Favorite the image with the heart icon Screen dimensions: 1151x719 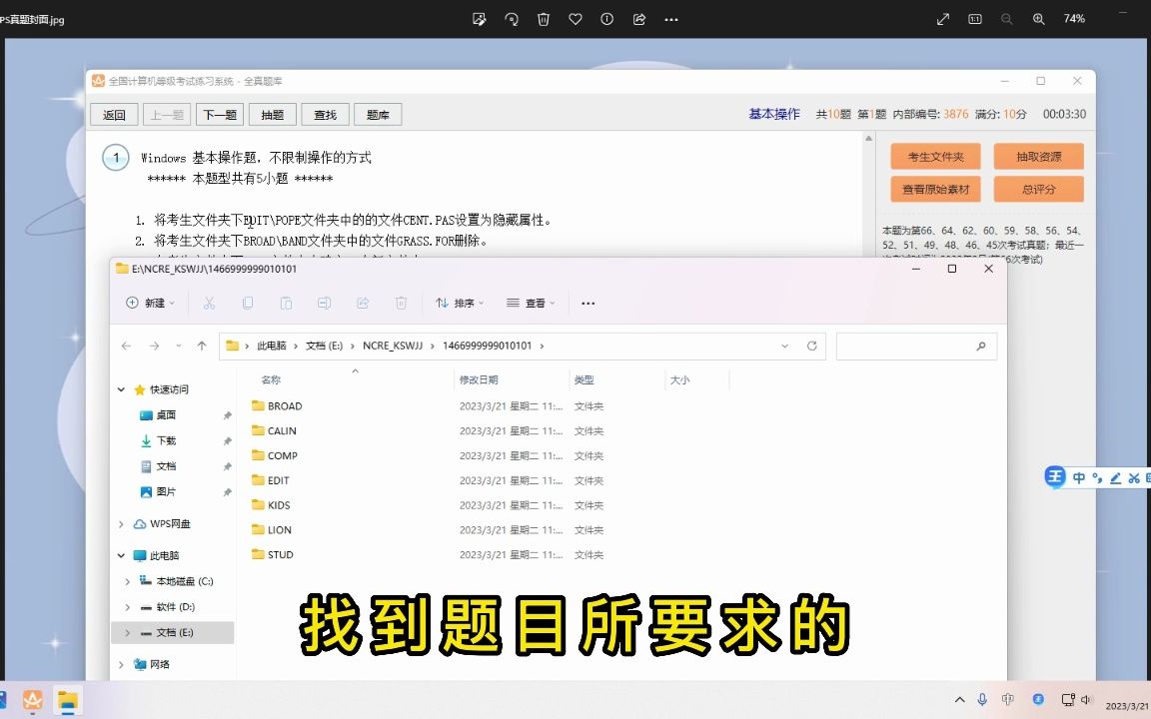[x=575, y=19]
